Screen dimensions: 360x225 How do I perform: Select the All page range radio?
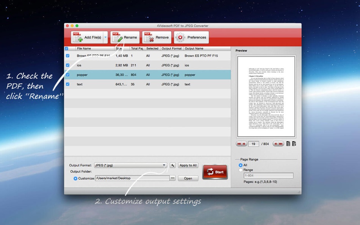(x=241, y=165)
